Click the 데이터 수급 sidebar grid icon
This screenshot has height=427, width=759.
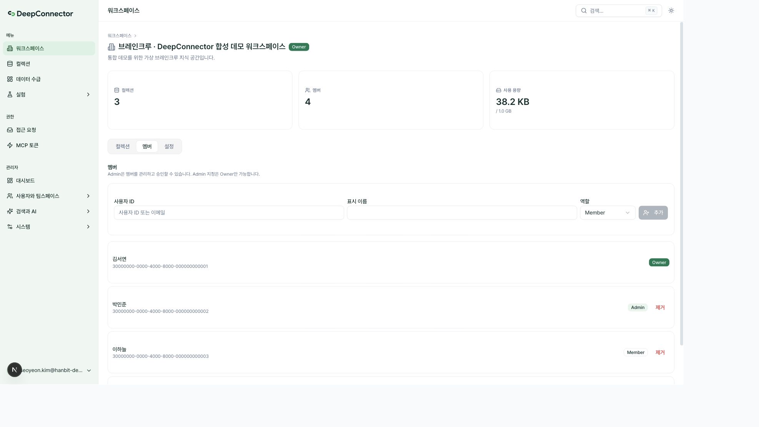coord(10,79)
